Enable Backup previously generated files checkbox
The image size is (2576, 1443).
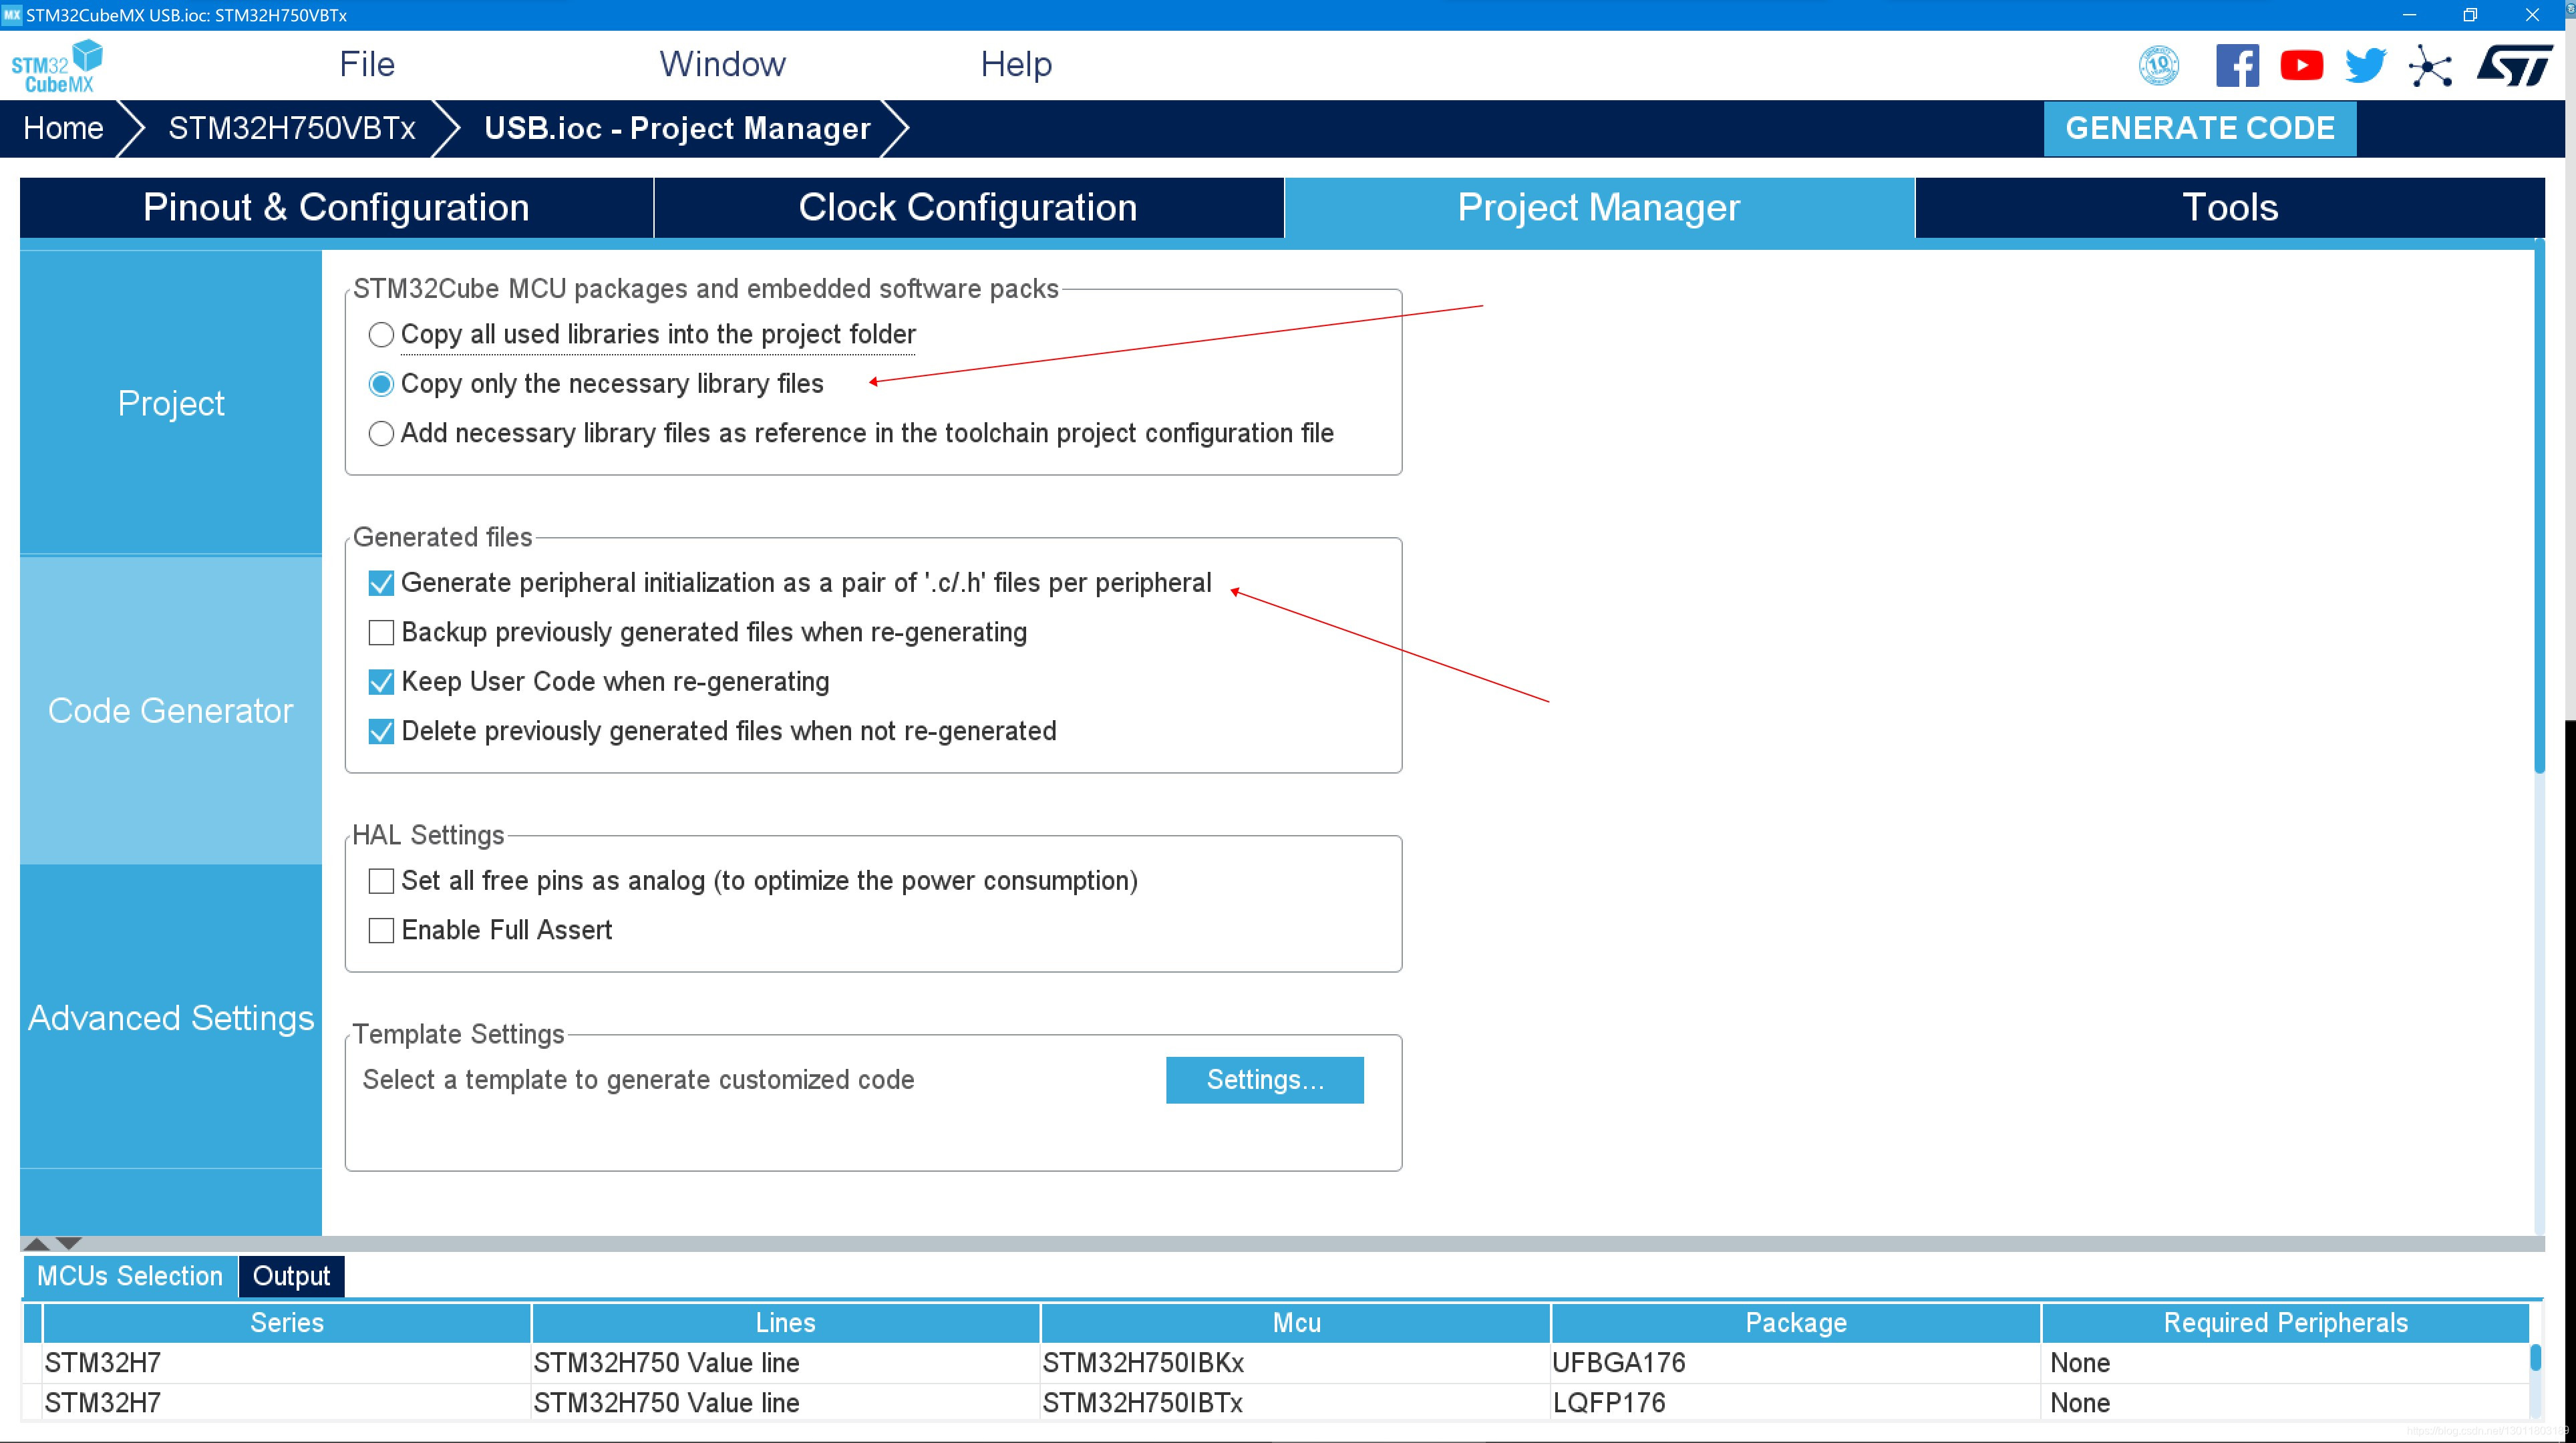(x=381, y=633)
